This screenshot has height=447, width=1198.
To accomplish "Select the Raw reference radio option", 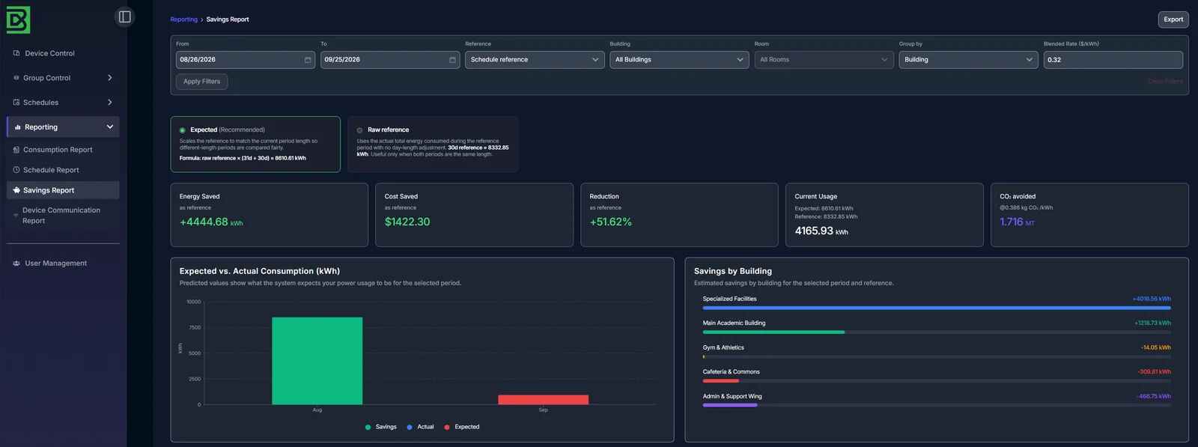I will (x=359, y=130).
